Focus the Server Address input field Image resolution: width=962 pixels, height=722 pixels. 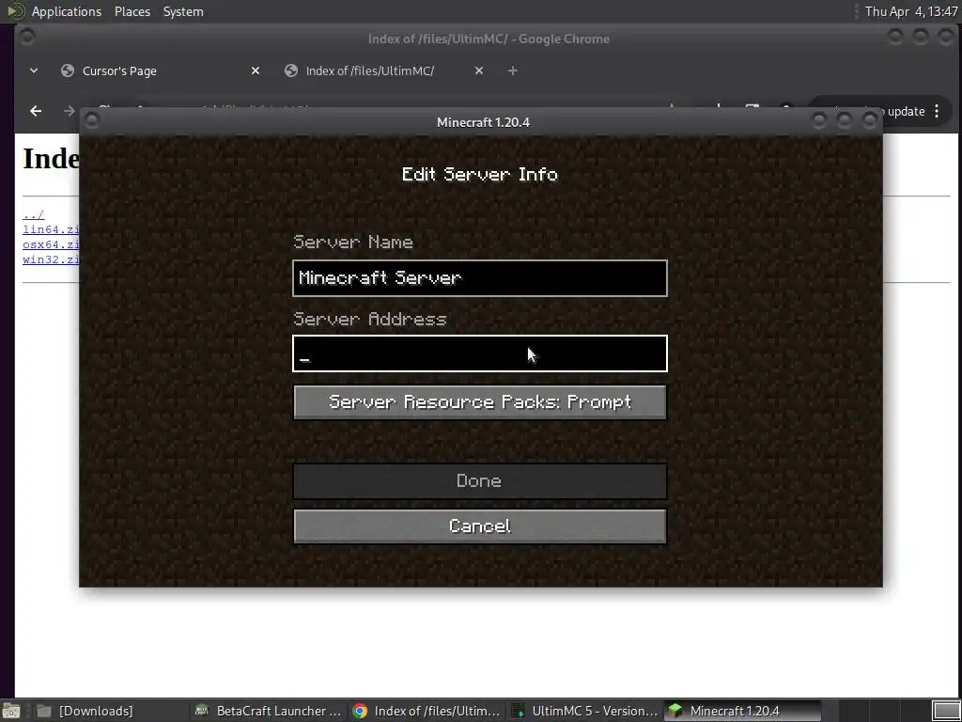(480, 353)
